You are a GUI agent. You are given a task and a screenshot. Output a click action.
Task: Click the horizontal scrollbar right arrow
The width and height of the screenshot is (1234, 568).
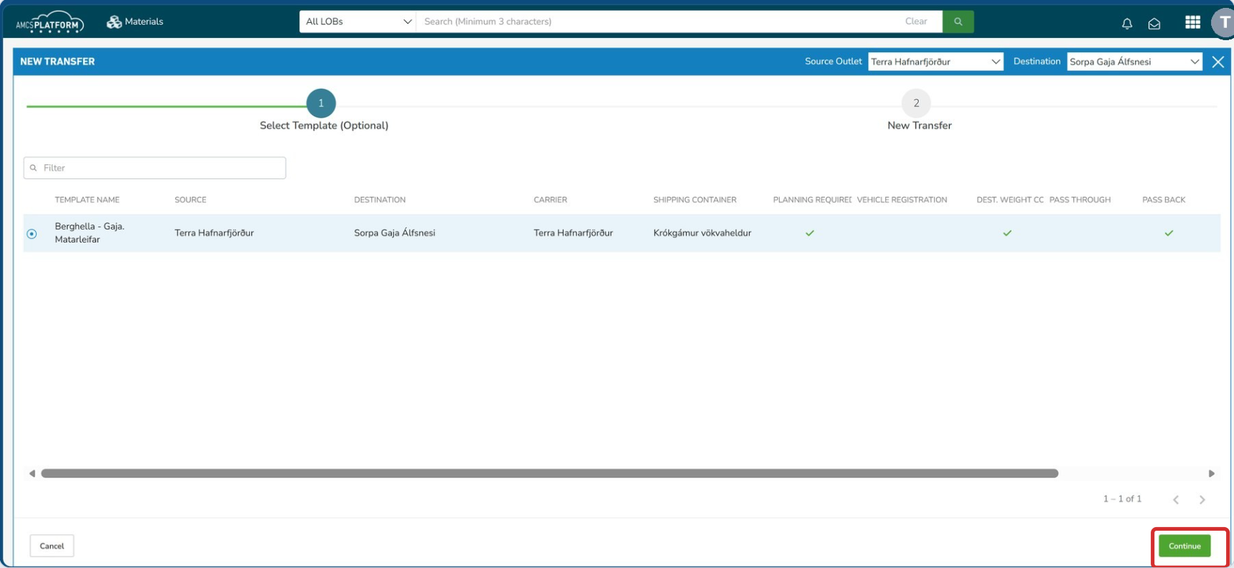coord(1212,473)
